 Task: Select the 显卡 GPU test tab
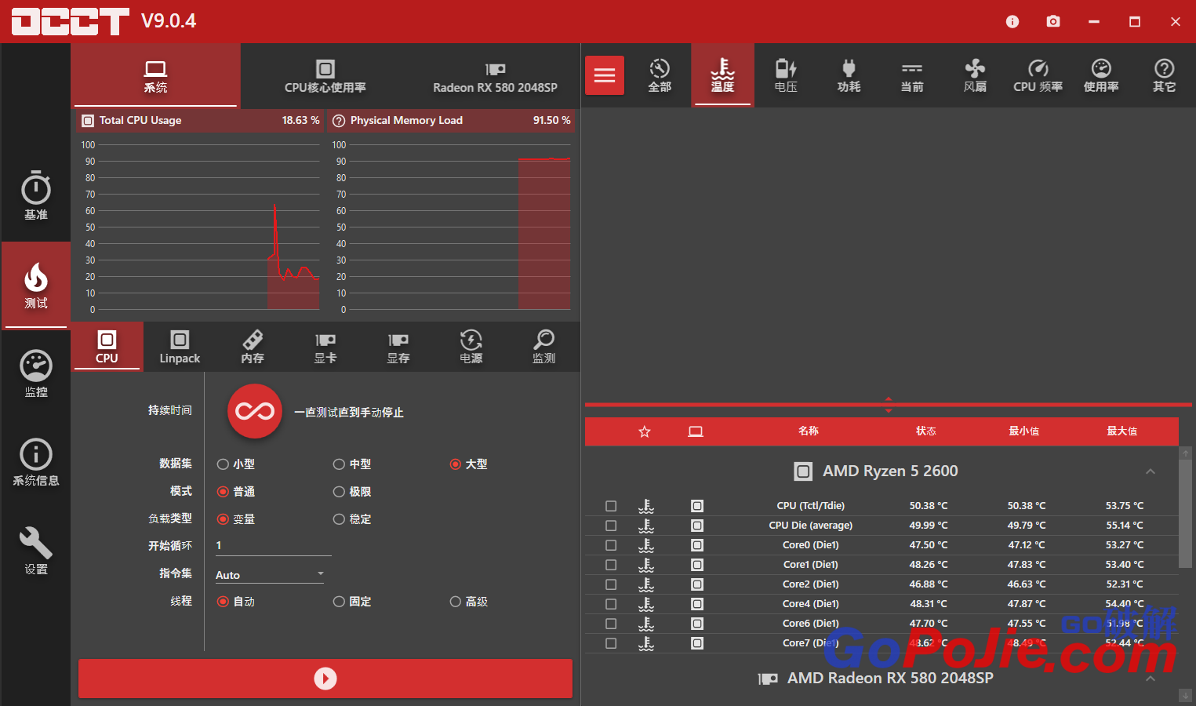pyautogui.click(x=325, y=347)
